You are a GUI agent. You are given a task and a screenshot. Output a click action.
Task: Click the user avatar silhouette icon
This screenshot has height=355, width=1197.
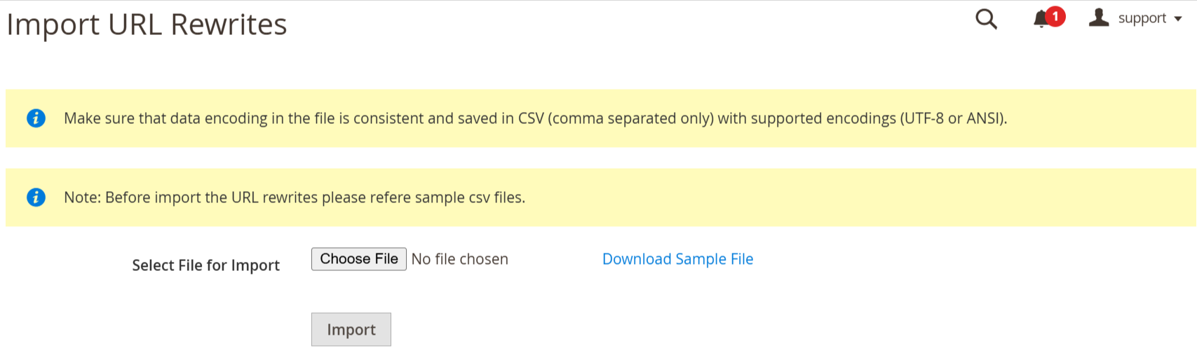1099,18
